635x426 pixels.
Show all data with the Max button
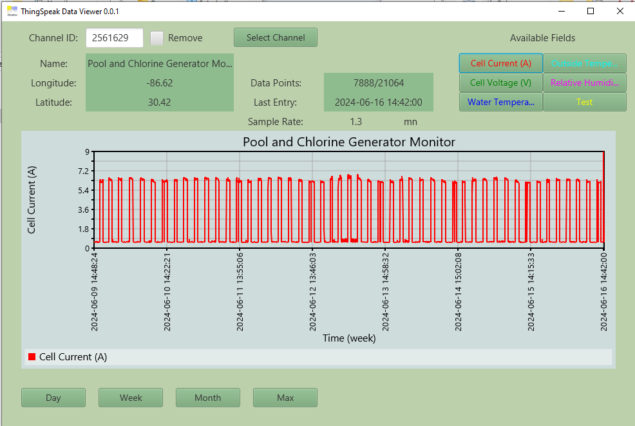285,398
